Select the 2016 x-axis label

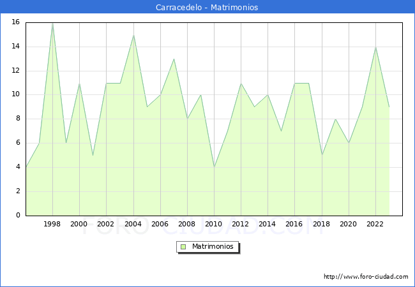pos(294,224)
